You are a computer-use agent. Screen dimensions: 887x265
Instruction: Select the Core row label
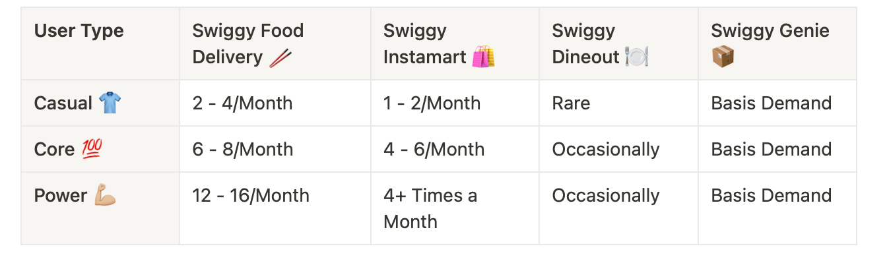[54, 150]
